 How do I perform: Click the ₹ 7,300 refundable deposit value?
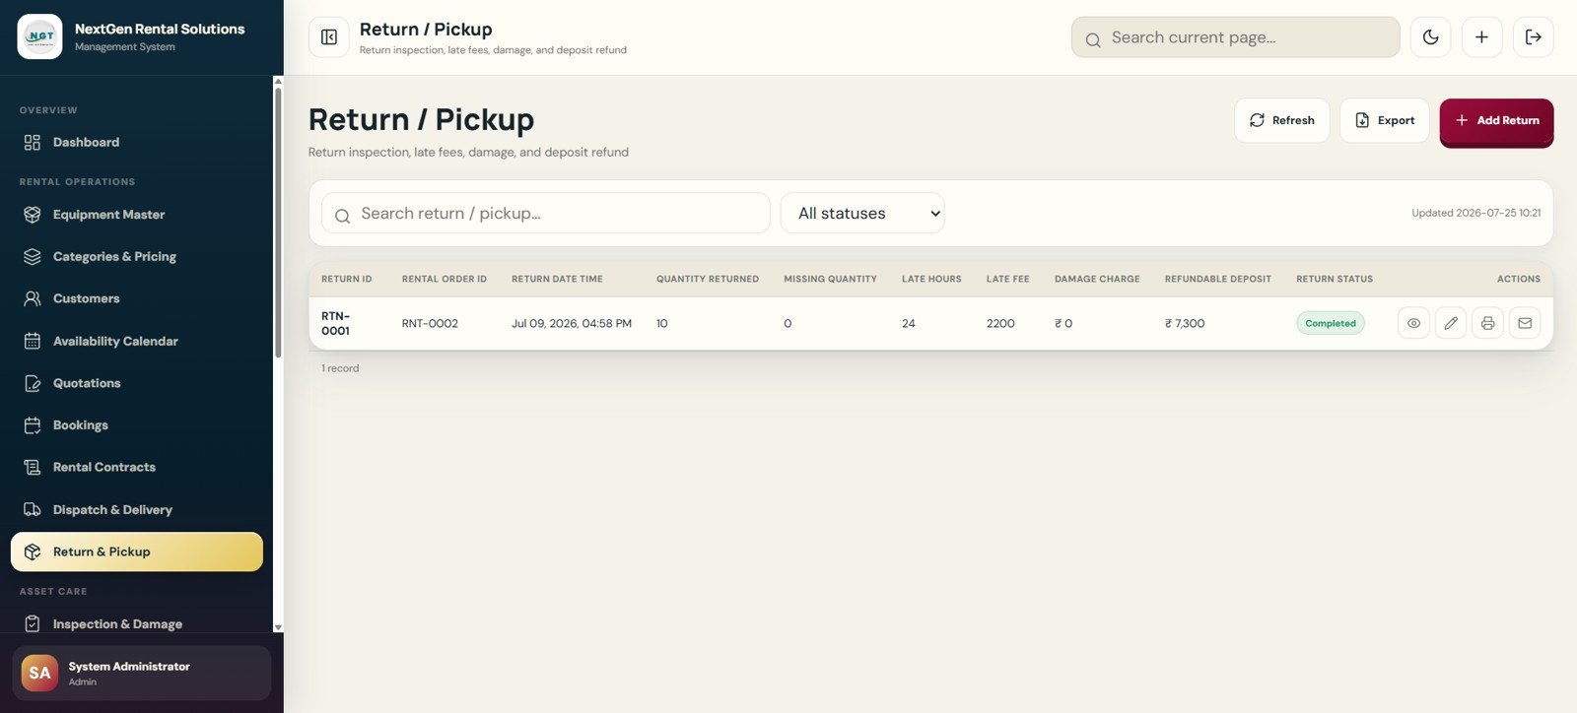tap(1185, 323)
